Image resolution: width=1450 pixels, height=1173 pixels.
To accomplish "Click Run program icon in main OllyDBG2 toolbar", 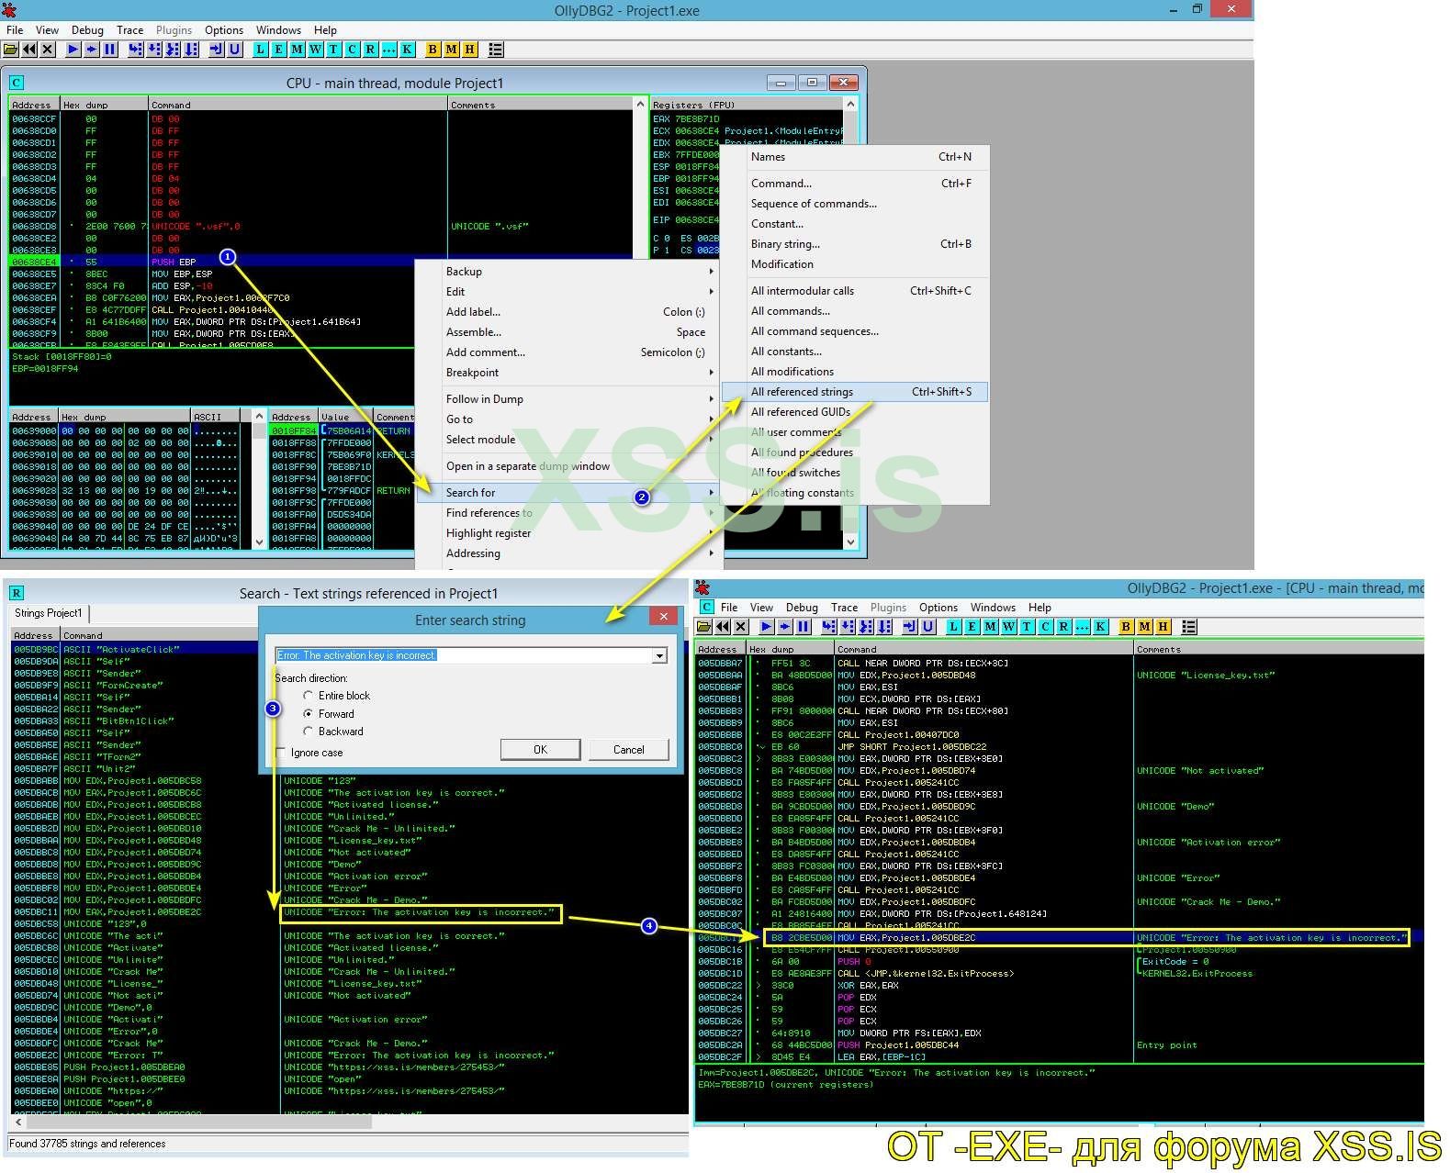I will click(73, 50).
